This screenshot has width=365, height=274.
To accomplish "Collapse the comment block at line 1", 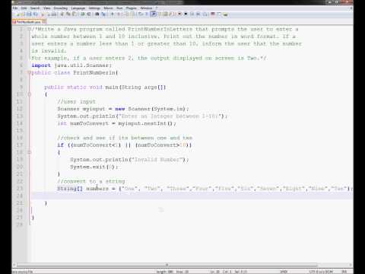I will 29,29.
